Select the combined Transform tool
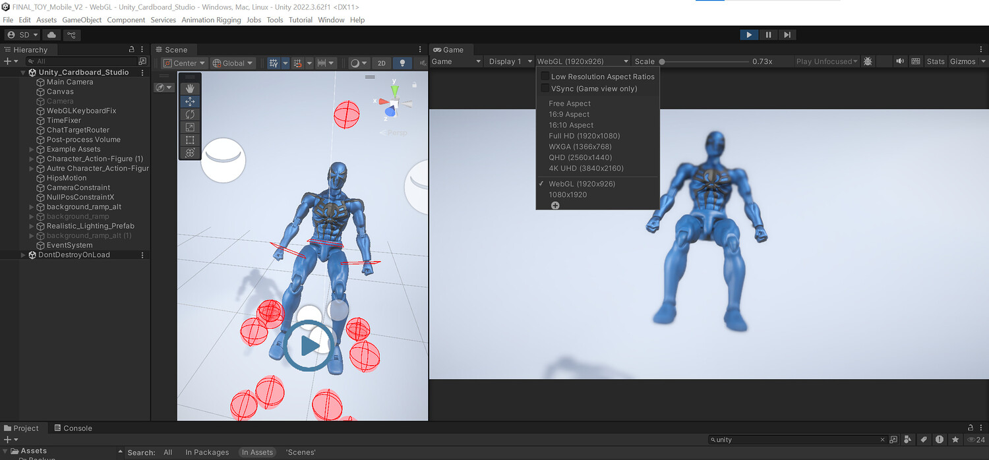989x460 pixels. tap(190, 153)
